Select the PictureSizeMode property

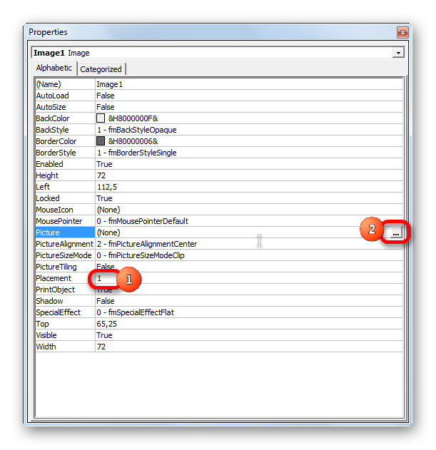tap(65, 255)
